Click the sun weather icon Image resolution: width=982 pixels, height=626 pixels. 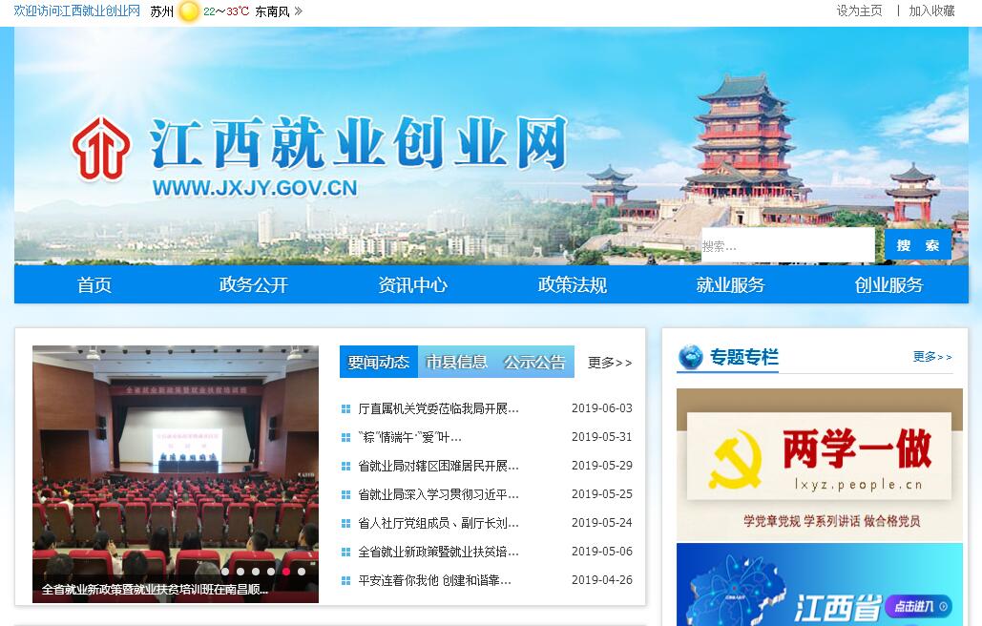click(189, 11)
